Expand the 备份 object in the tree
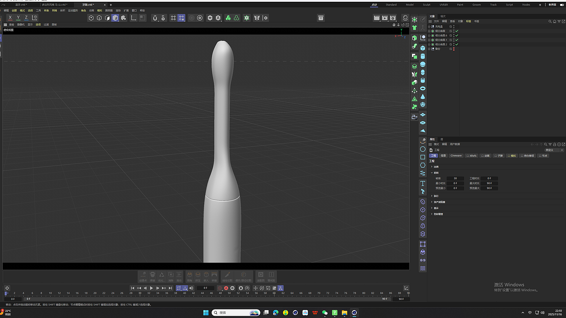The height and width of the screenshot is (318, 566). tap(429, 49)
